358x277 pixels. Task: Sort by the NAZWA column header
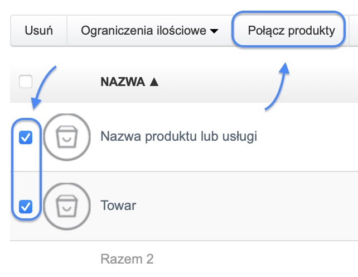click(x=129, y=82)
